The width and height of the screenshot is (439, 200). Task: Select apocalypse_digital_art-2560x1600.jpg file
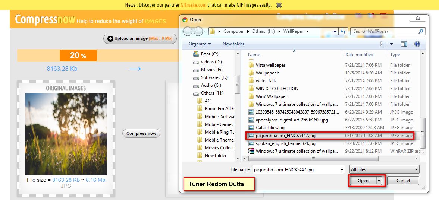click(288, 120)
